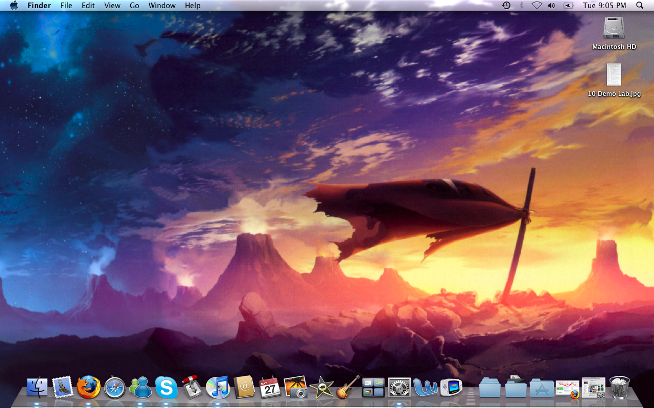Open System Preferences gear in Dock
The height and width of the screenshot is (408, 654).
click(x=399, y=388)
